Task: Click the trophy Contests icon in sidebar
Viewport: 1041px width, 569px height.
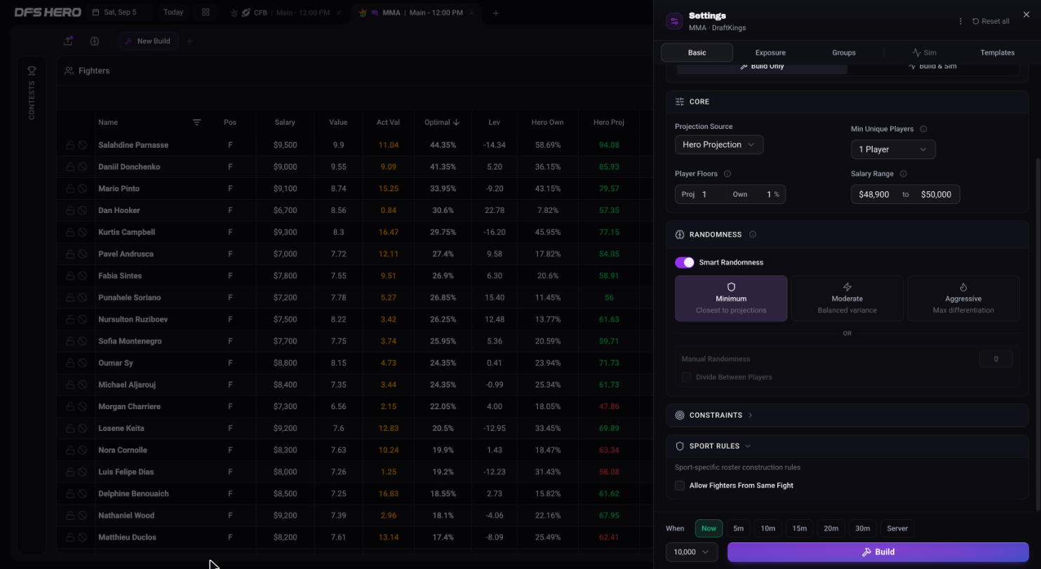Action: [x=32, y=71]
